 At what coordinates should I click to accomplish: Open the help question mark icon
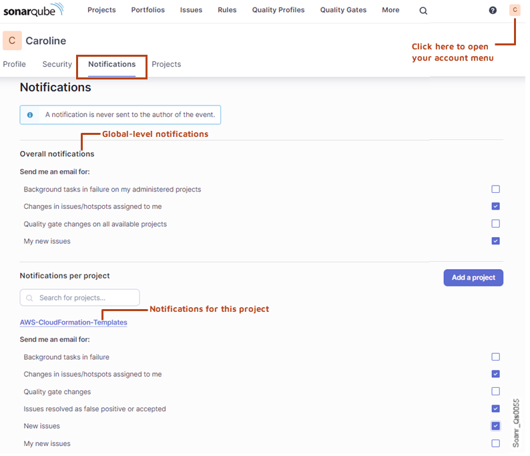pos(493,11)
